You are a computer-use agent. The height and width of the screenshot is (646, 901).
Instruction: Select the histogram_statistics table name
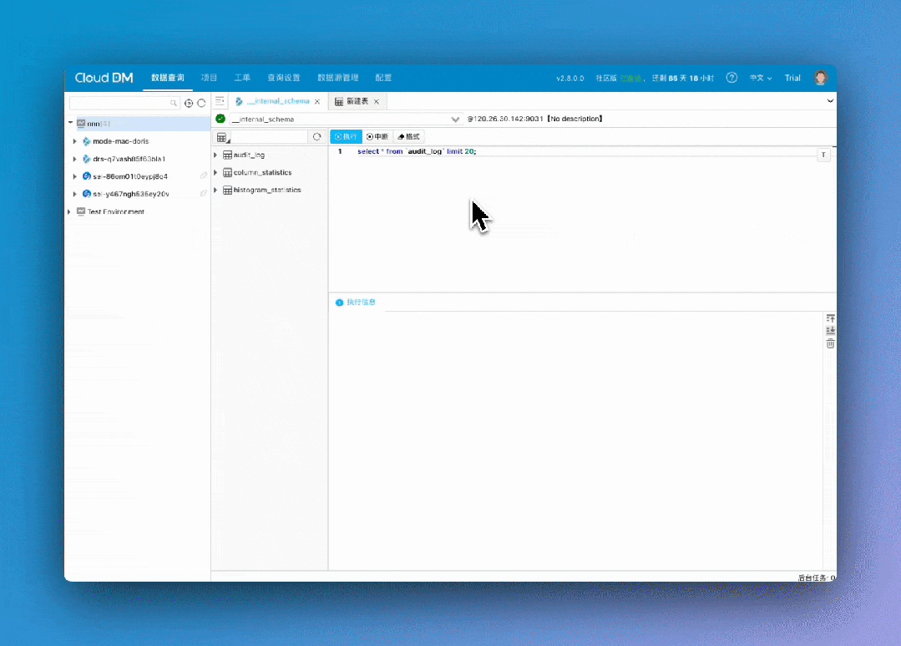tap(267, 190)
